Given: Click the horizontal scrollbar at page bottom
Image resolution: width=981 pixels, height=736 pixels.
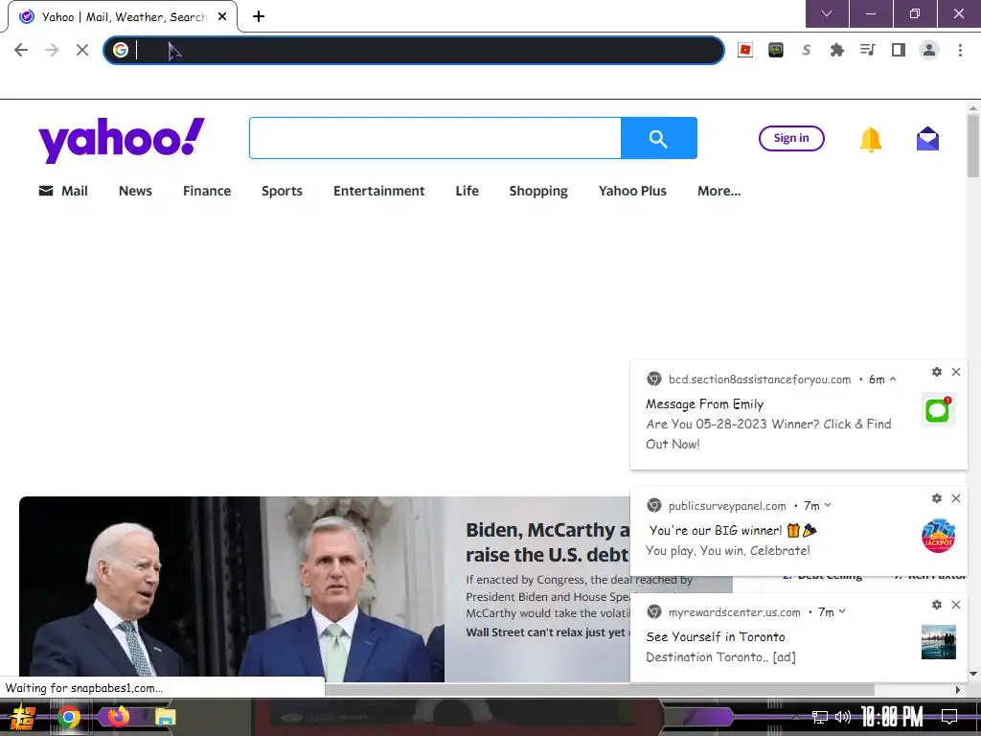Looking at the screenshot, I should (x=599, y=689).
